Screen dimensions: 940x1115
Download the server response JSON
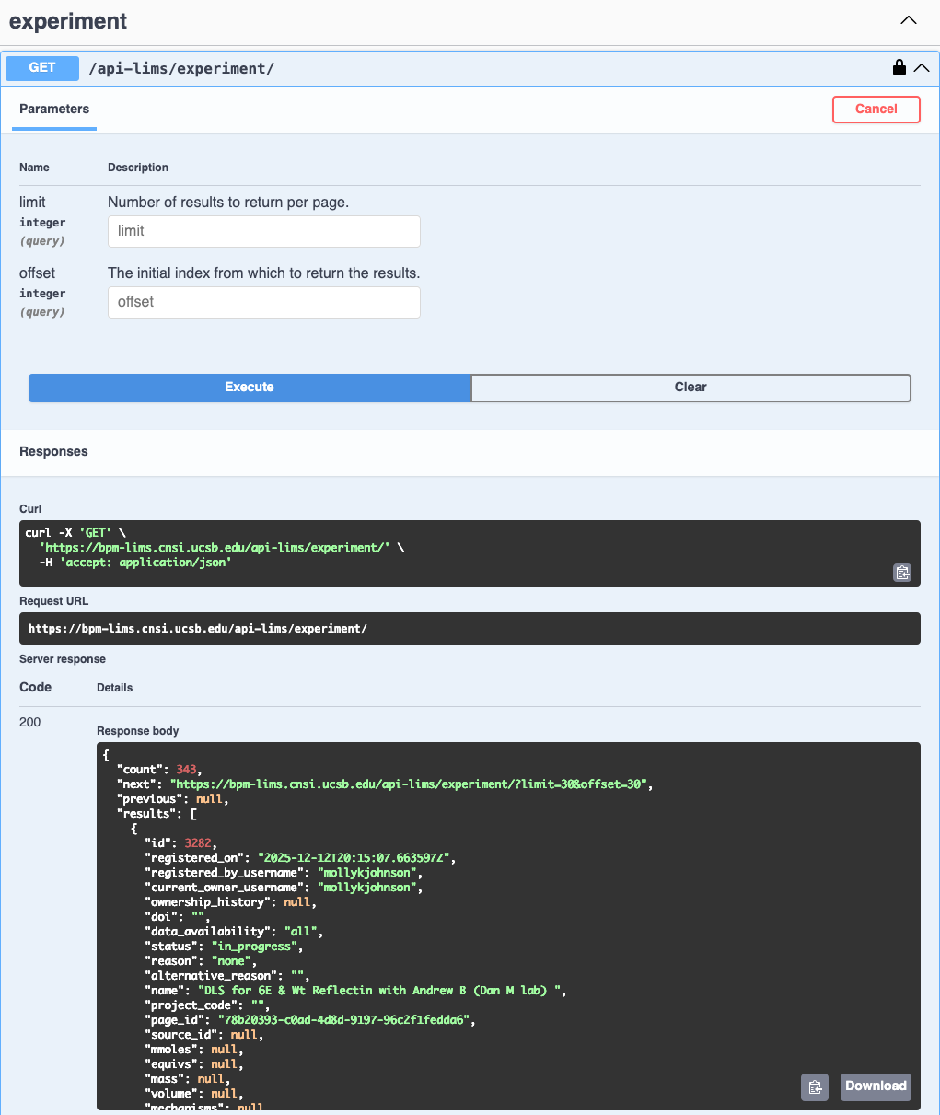[x=875, y=1087]
